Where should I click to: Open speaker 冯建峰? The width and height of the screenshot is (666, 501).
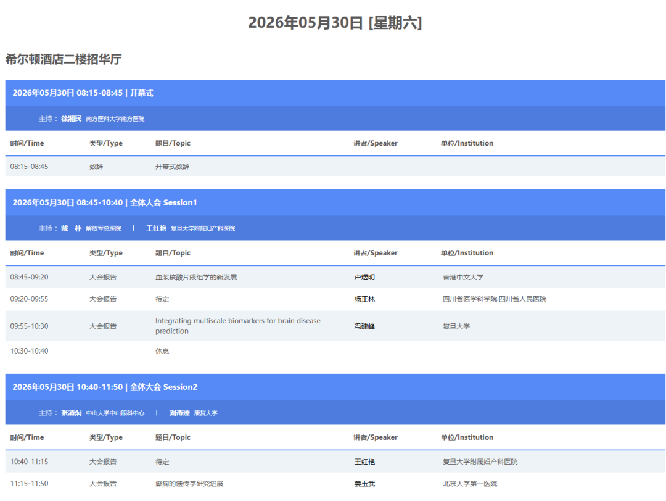[364, 326]
